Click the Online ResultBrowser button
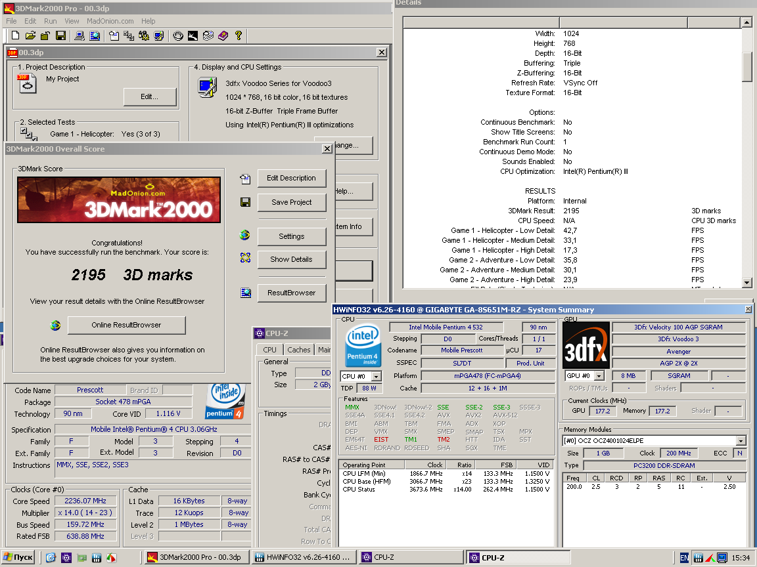The height and width of the screenshot is (567, 757). [126, 325]
